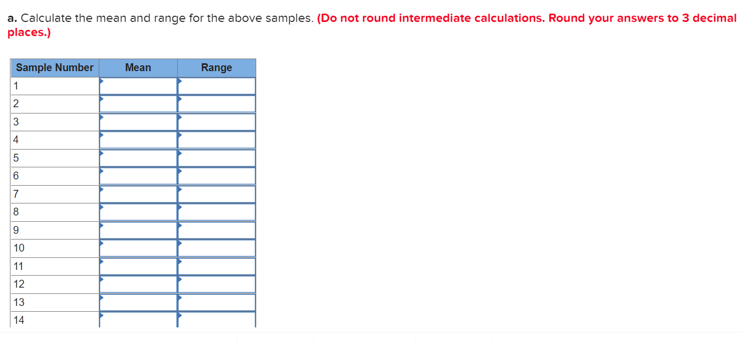
Task: Click the Mean cell for Sample 8
Action: coord(138,212)
